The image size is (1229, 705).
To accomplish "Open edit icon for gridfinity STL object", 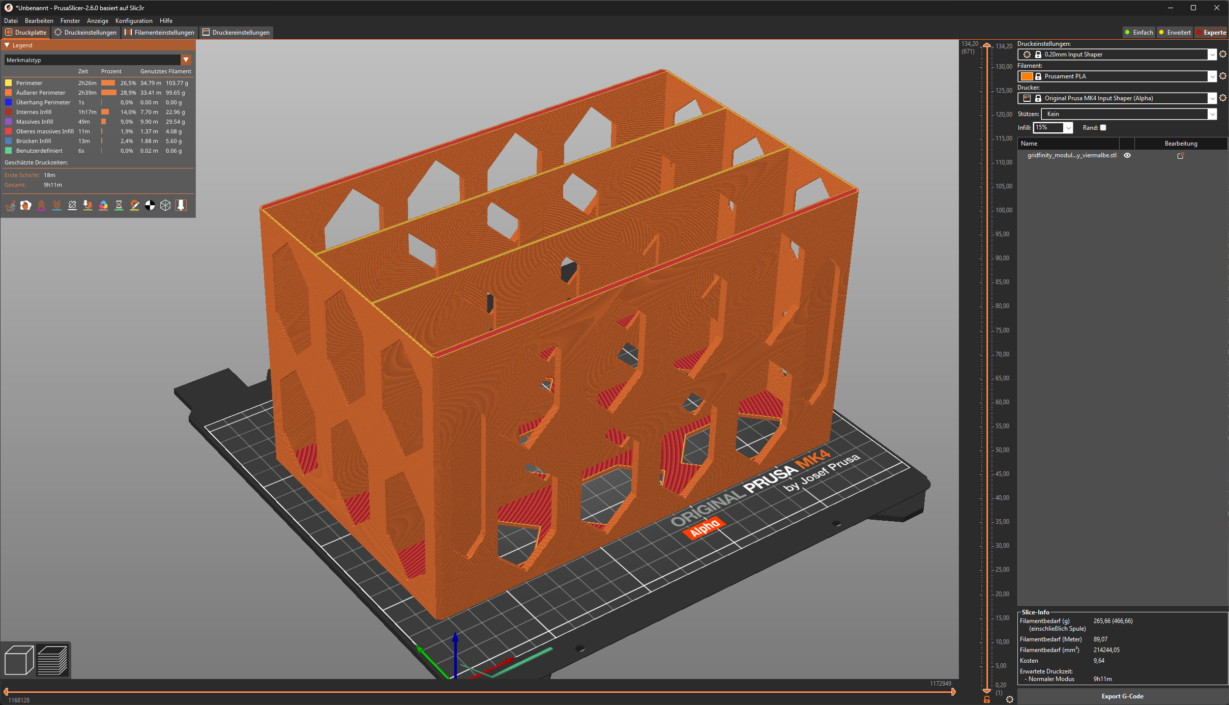I will [x=1180, y=156].
